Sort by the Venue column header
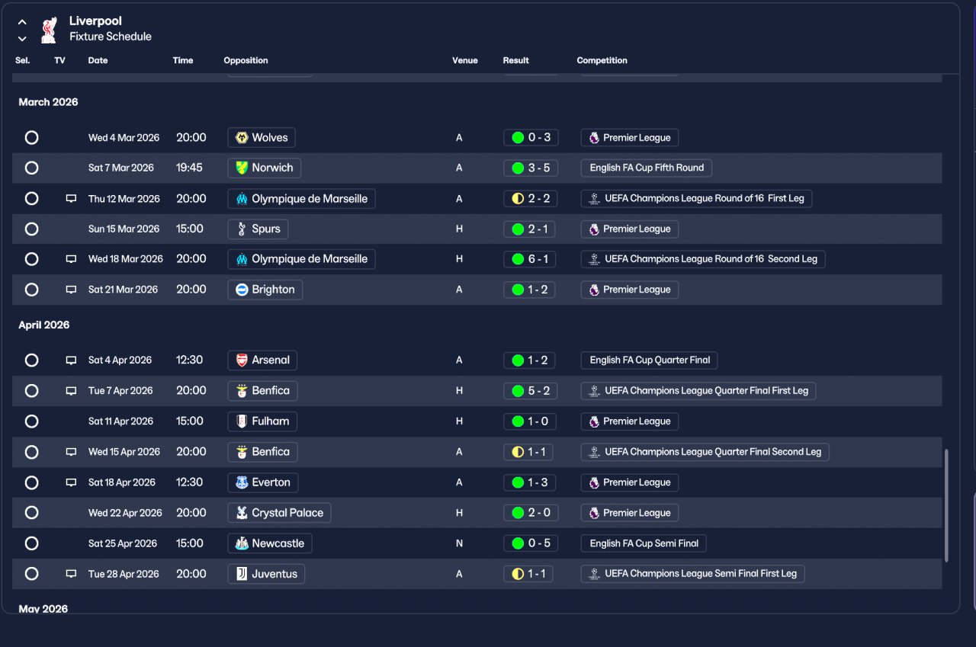 coord(465,60)
